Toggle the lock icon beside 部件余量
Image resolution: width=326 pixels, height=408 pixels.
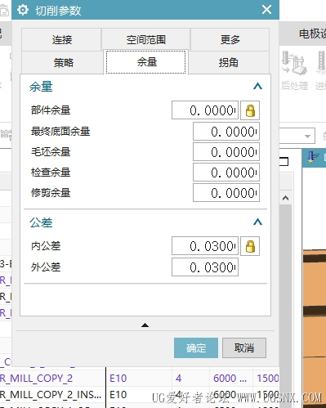(x=250, y=110)
